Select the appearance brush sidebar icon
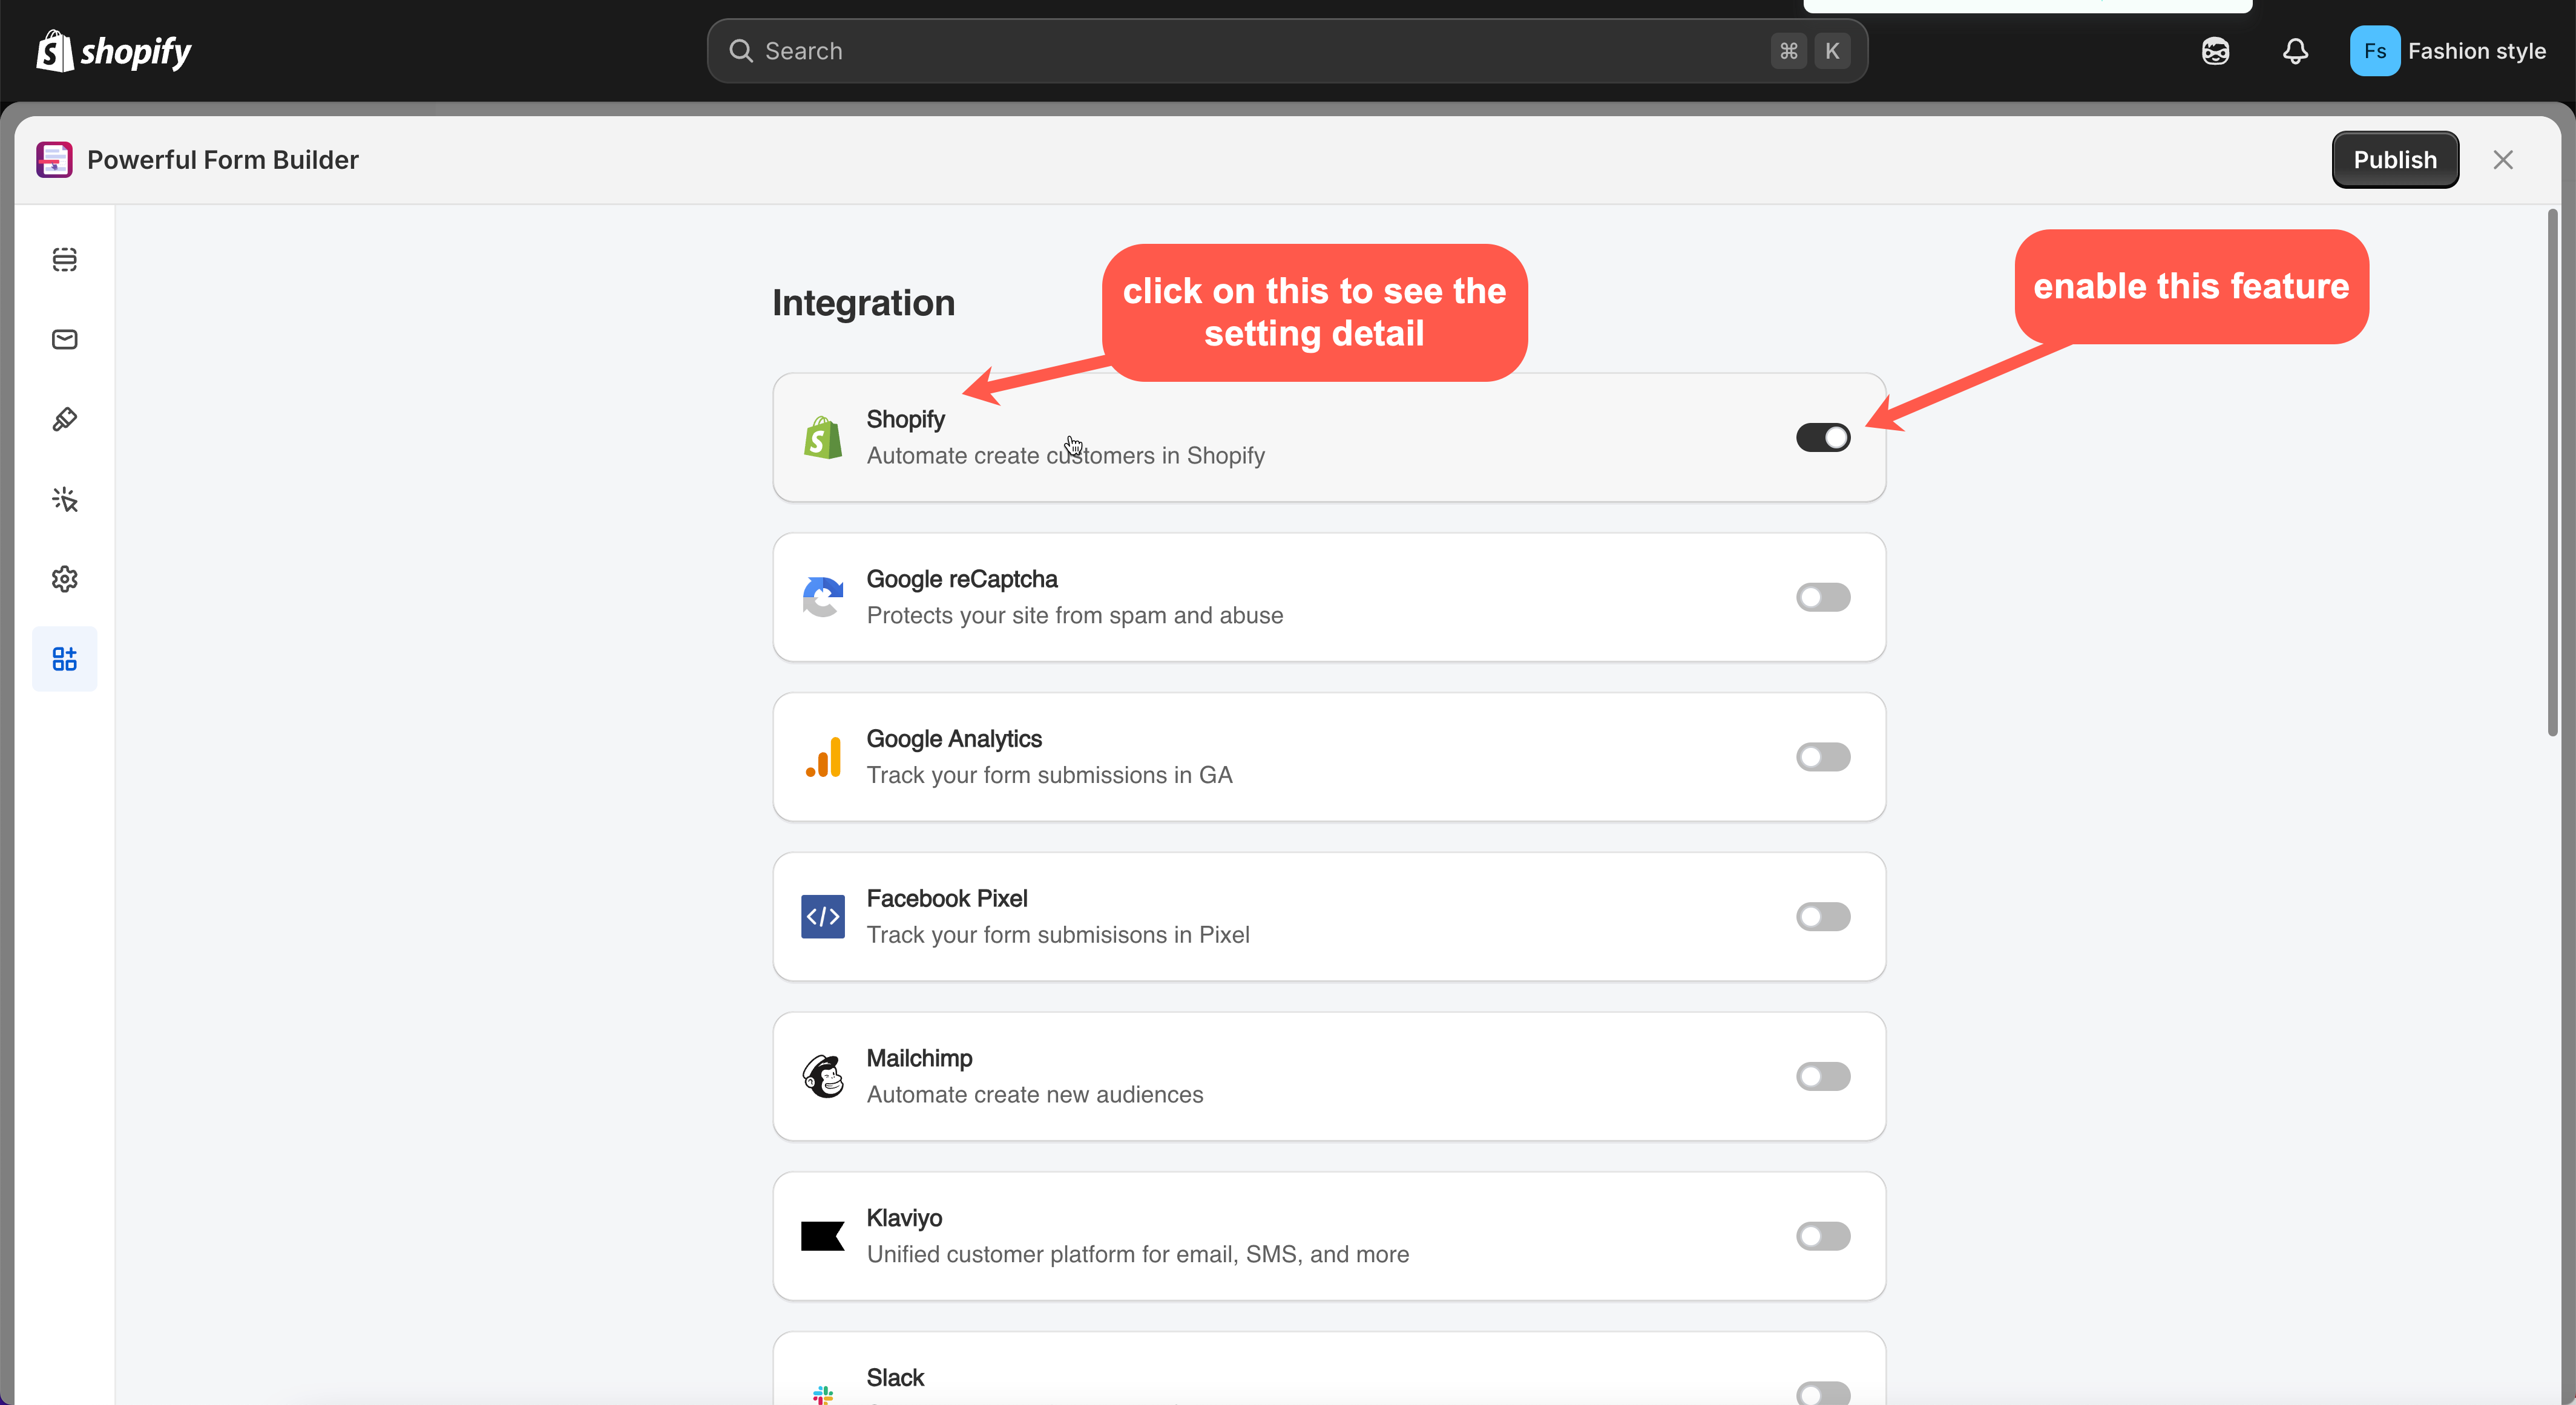The image size is (2576, 1405). [x=65, y=419]
